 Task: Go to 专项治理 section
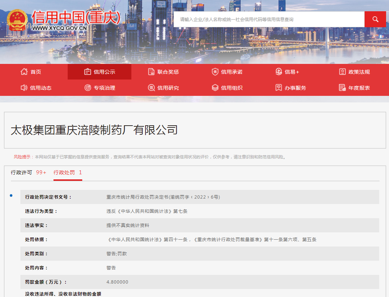tap(104, 88)
